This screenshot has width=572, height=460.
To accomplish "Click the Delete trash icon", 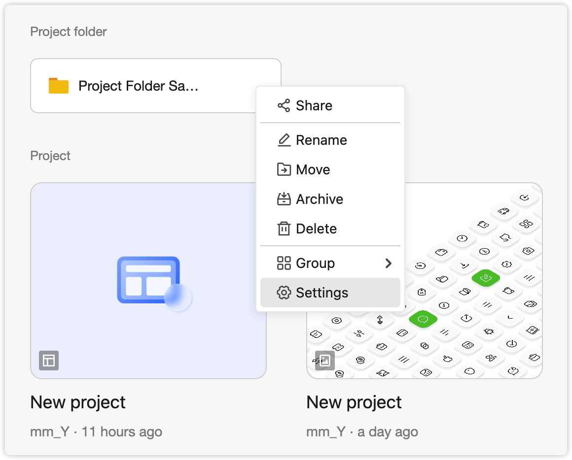I will (284, 229).
